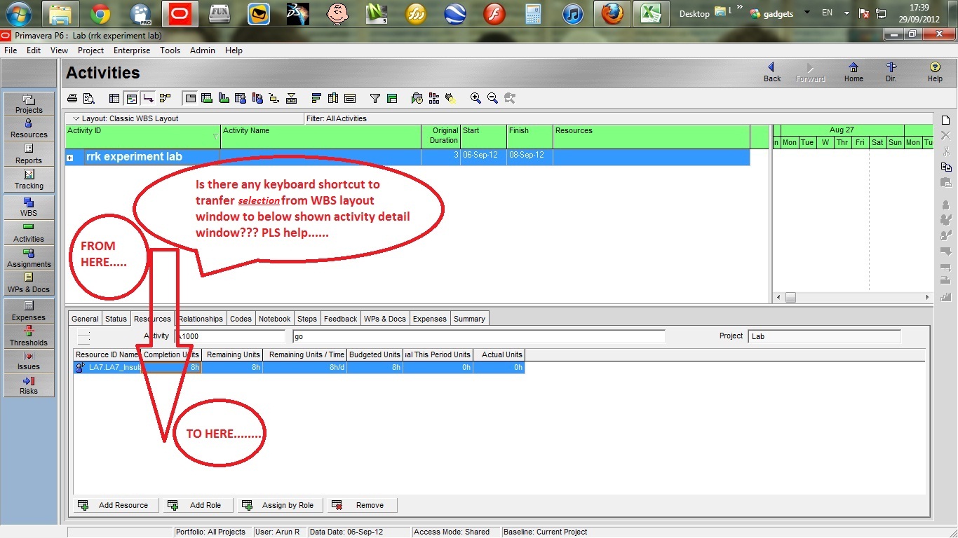Open Firefox from the Windows taskbar
The image size is (958, 538).
click(x=612, y=13)
